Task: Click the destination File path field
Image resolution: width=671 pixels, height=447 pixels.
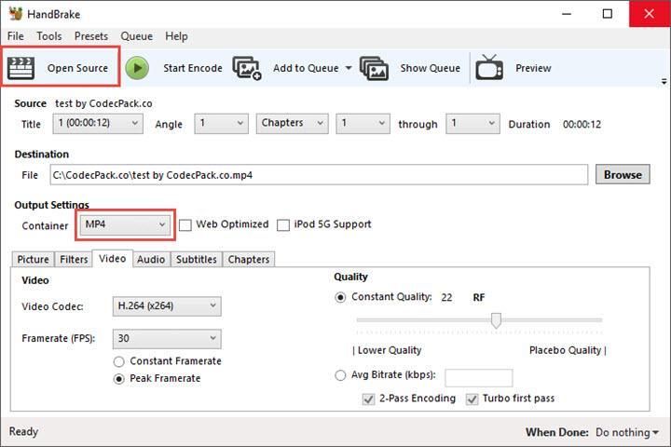Action: [317, 174]
